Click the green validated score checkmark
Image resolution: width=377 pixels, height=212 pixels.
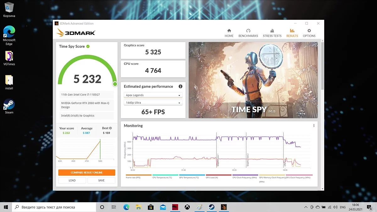88,46
